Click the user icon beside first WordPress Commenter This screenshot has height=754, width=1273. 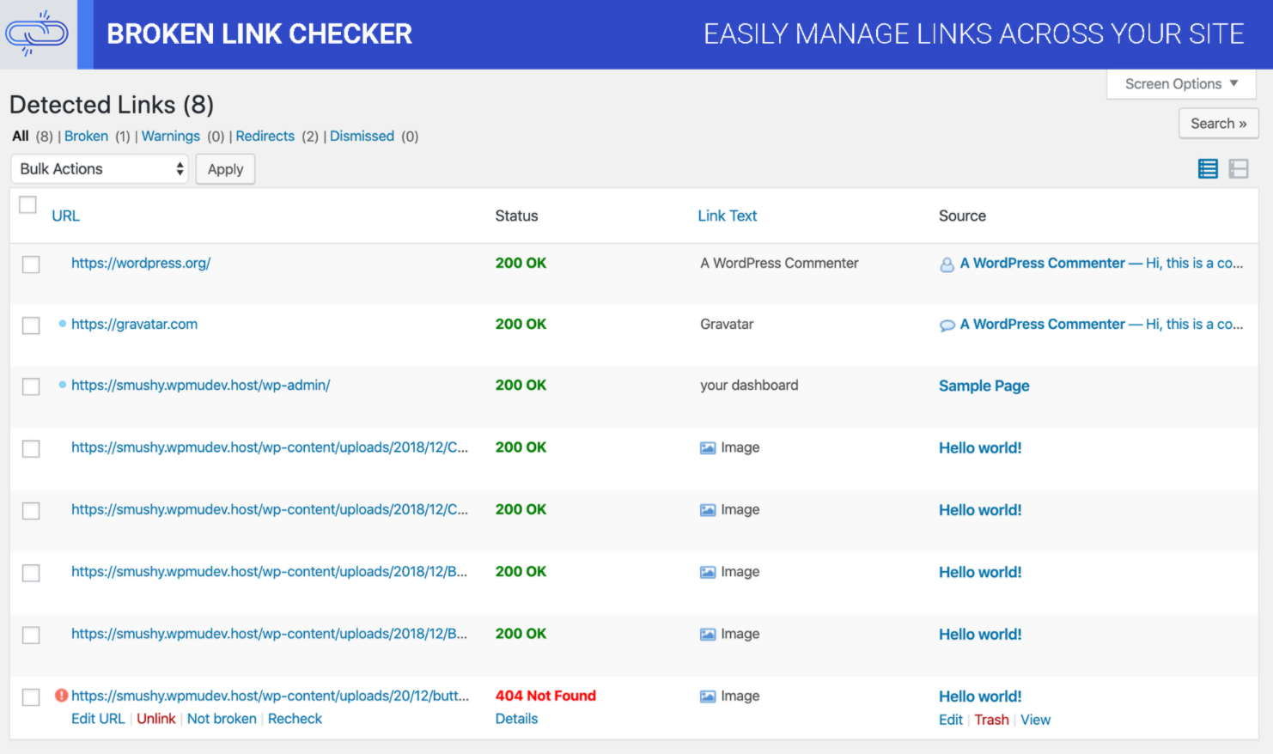click(947, 265)
